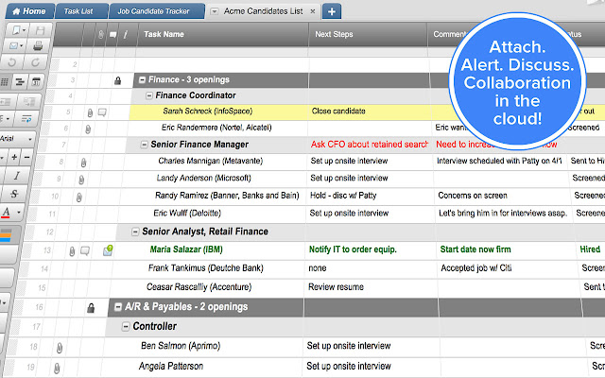Screen dimensions: 605x378
Task: Select 'Notify IT to order equip.' cell
Action: (x=371, y=249)
